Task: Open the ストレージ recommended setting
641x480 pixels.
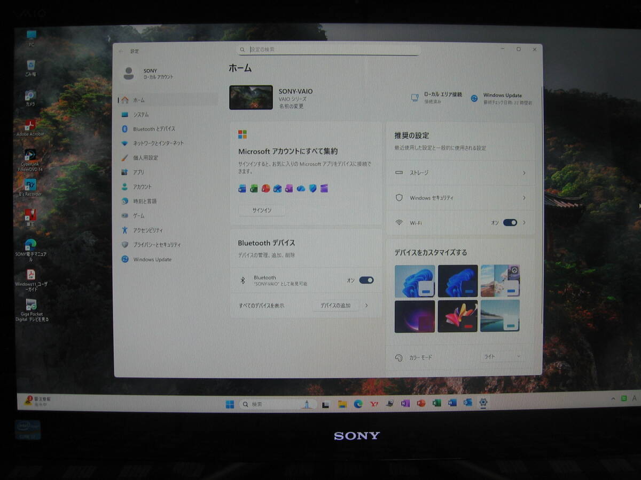Action: click(460, 173)
